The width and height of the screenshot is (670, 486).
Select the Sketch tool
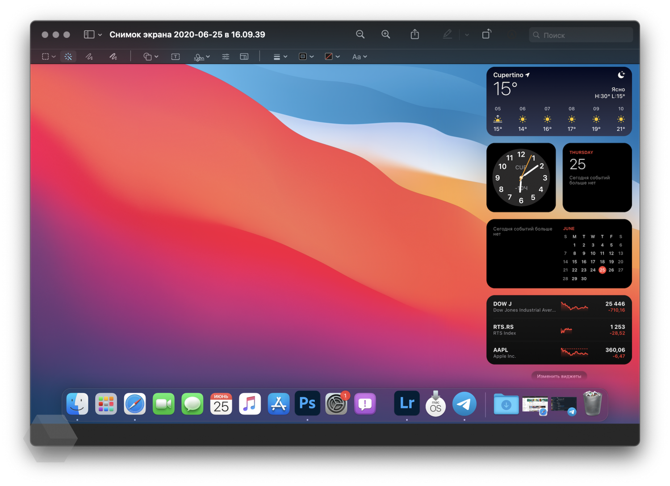click(89, 57)
